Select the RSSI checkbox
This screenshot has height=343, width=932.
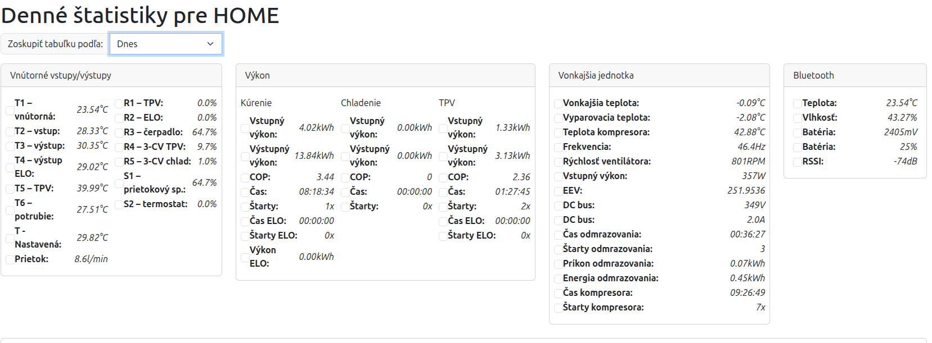(x=798, y=162)
